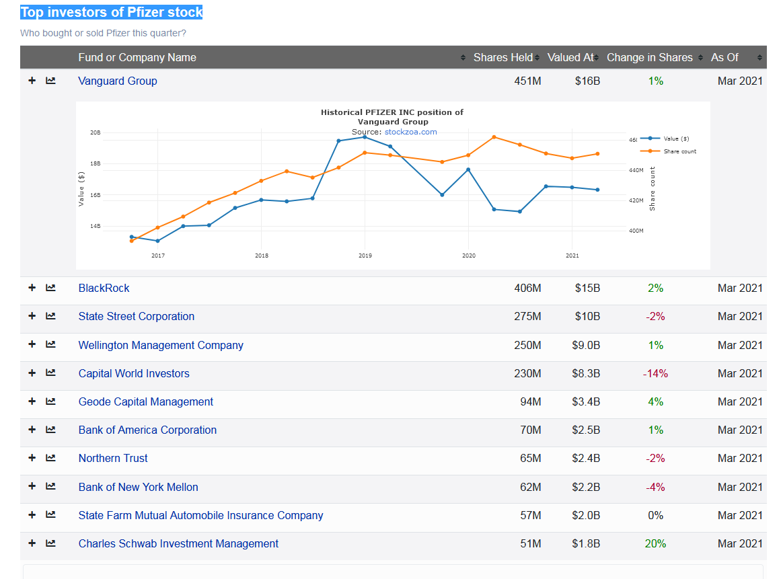Click 'Who bought or sold Pfizer this quarter?' text
This screenshot has height=579, width=781.
click(103, 33)
